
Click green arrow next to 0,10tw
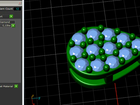(x=13, y=26)
